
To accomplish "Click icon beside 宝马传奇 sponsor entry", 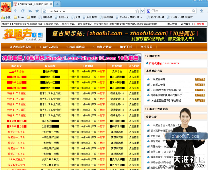I will [x=148, y=152].
